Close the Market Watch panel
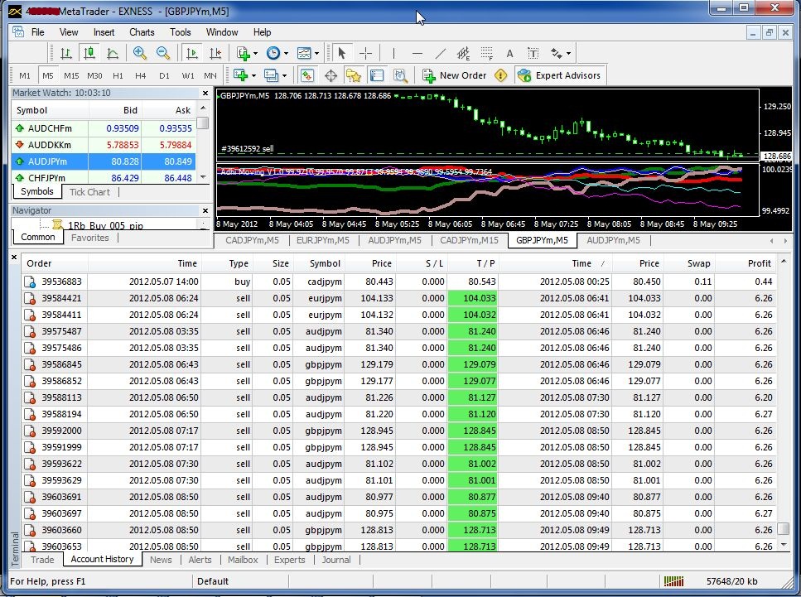The image size is (801, 597). 205,93
